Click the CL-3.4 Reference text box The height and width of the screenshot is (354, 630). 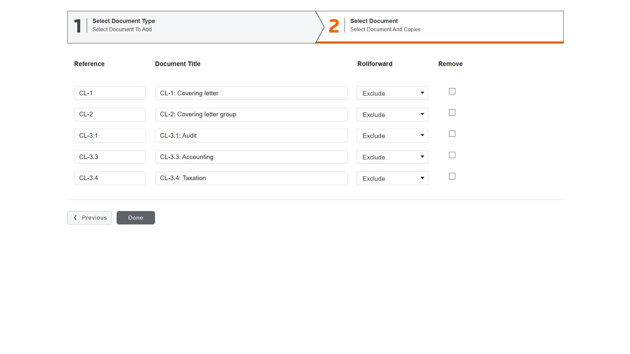click(110, 178)
